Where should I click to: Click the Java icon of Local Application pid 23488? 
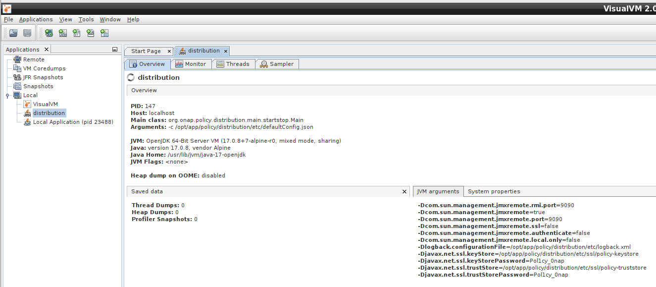coord(27,122)
